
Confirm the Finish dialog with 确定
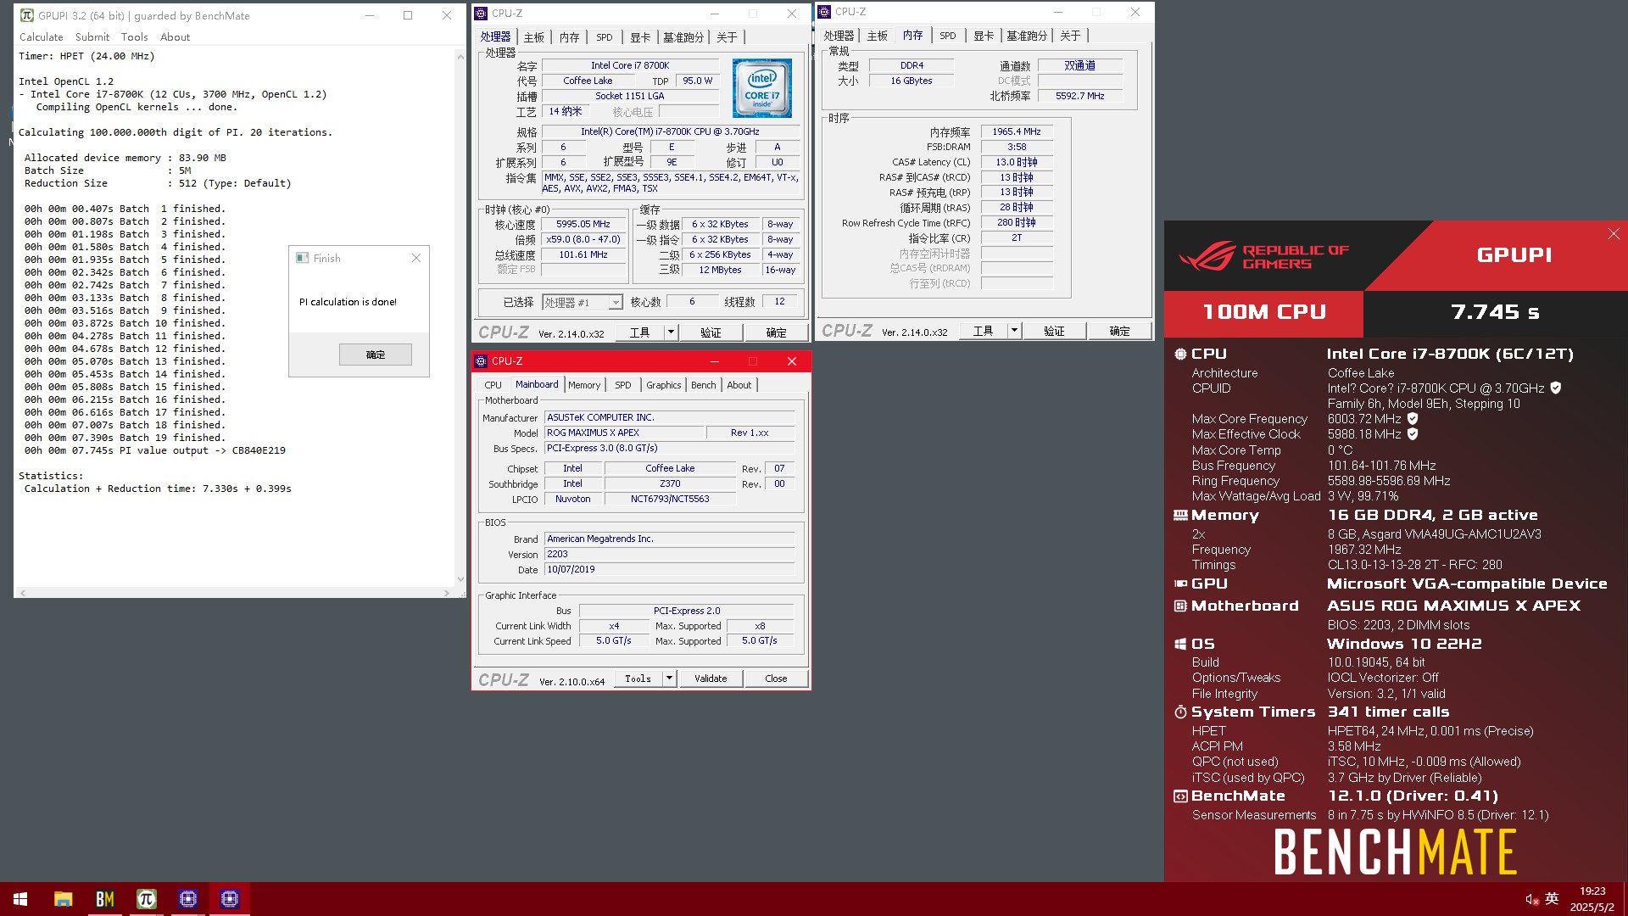(376, 355)
